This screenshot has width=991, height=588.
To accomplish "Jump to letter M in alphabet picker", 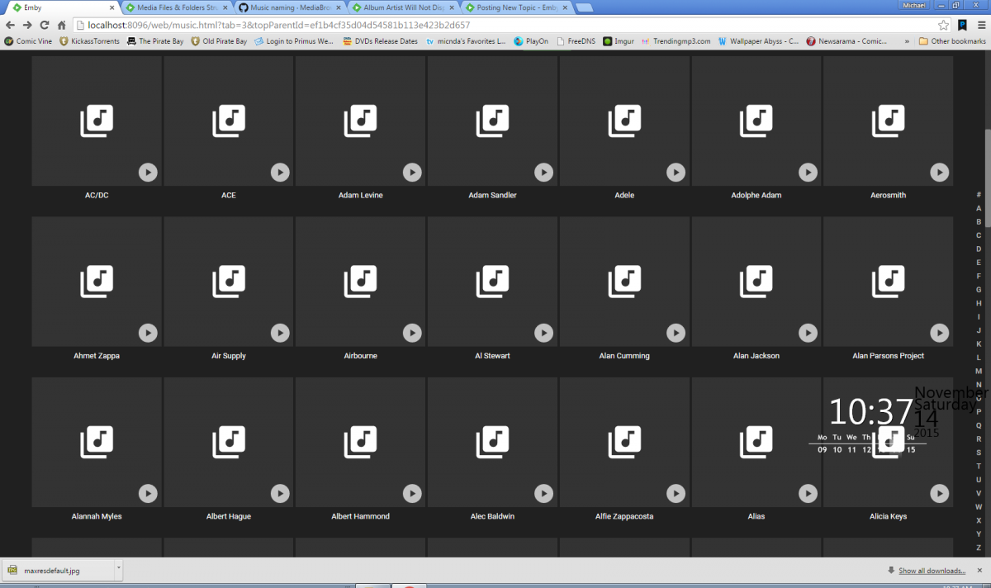I will pyautogui.click(x=979, y=371).
